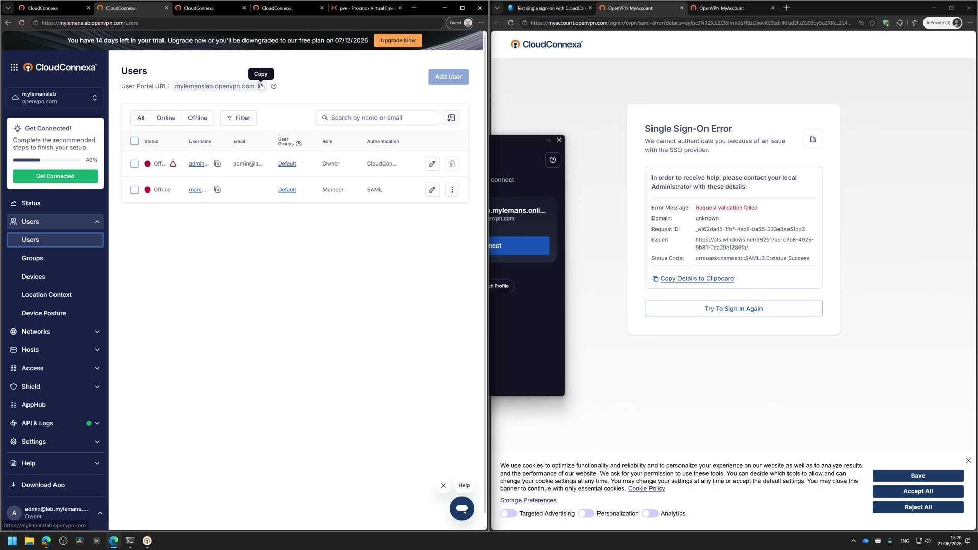Image resolution: width=978 pixels, height=550 pixels.
Task: Open more options for marc user
Action: pos(452,190)
